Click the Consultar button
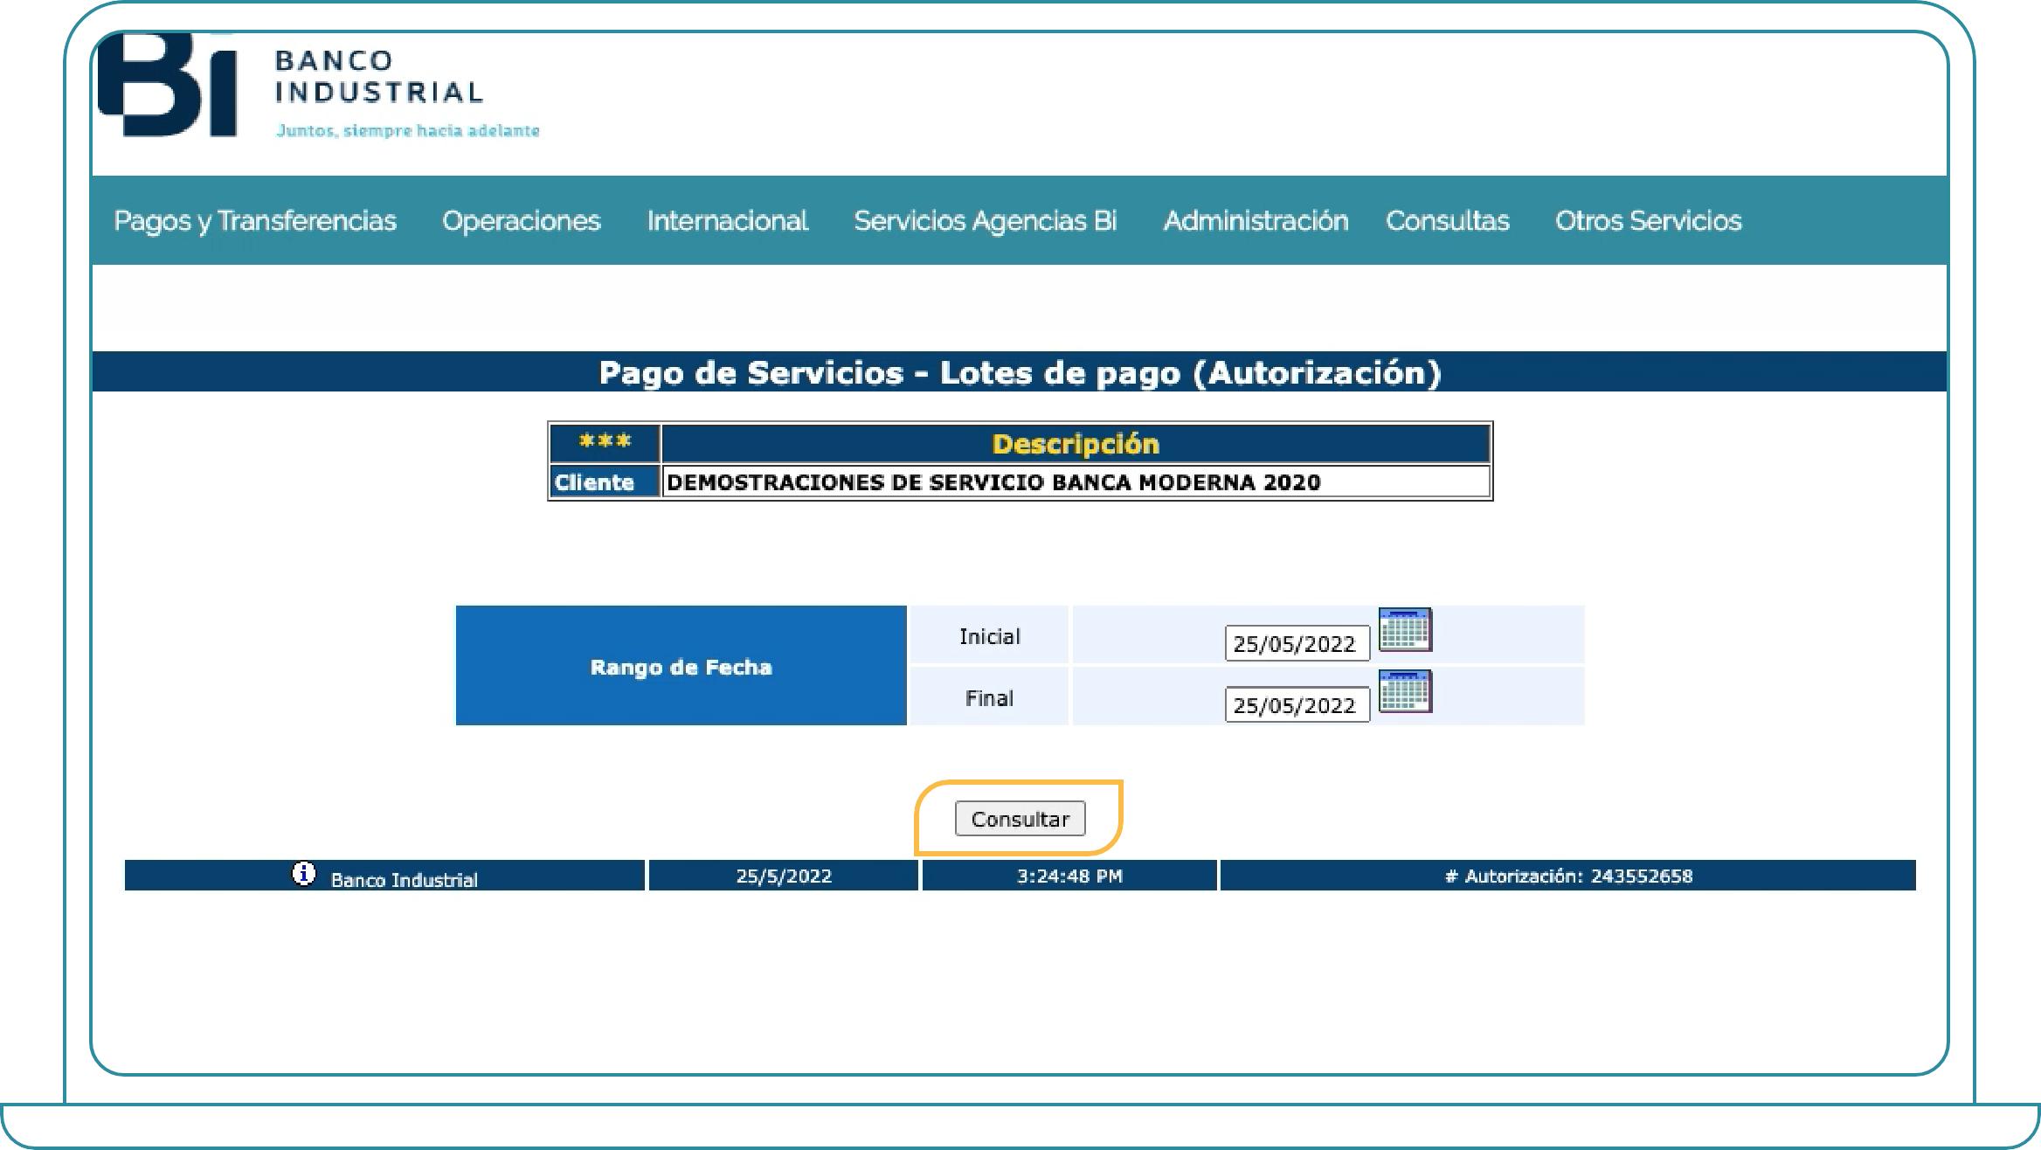Screen dimensions: 2041x1150 coord(1020,819)
